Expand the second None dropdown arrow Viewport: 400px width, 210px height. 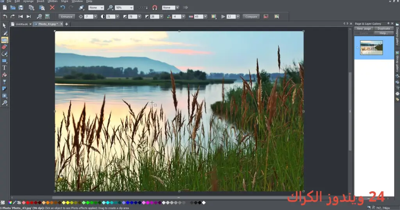pyautogui.click(x=178, y=8)
